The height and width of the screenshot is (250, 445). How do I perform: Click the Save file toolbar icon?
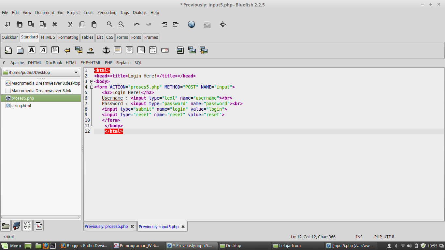pos(31,24)
